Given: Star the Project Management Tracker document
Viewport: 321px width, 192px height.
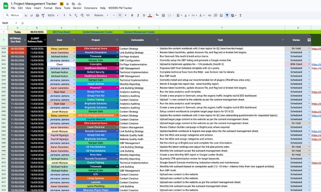Looking at the screenshot, I should click(67, 4).
